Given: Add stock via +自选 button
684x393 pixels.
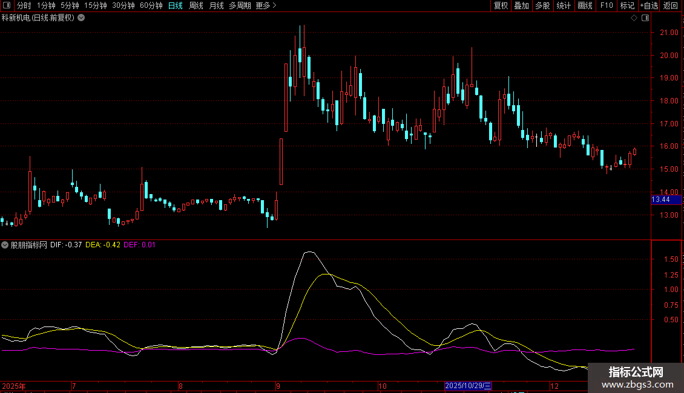Looking at the screenshot, I should 649,5.
